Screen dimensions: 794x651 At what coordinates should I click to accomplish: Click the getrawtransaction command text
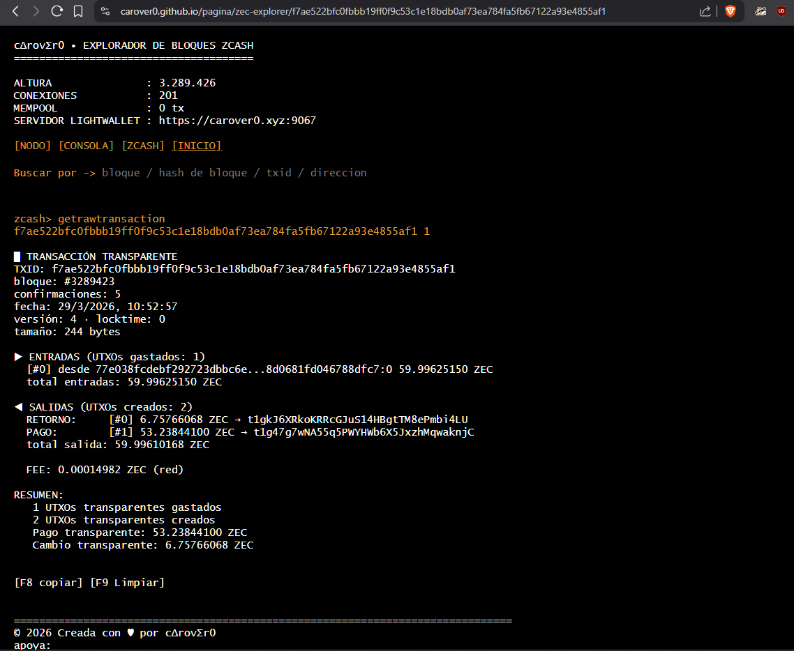(112, 219)
